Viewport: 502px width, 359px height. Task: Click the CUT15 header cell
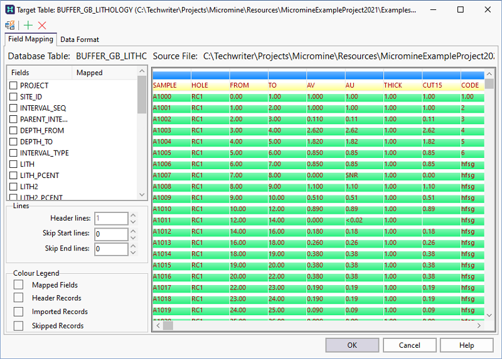(442, 85)
